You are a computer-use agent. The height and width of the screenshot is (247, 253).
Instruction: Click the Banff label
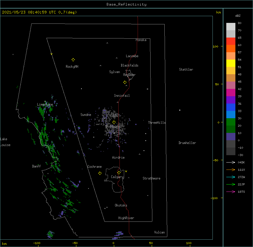(x=36, y=166)
